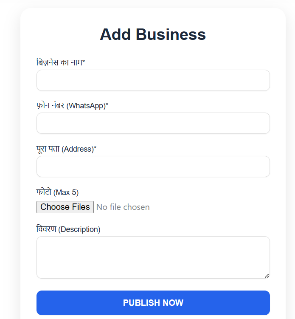The image size is (295, 319).
Task: Click the PUBLISH NOW button
Action: 153,303
